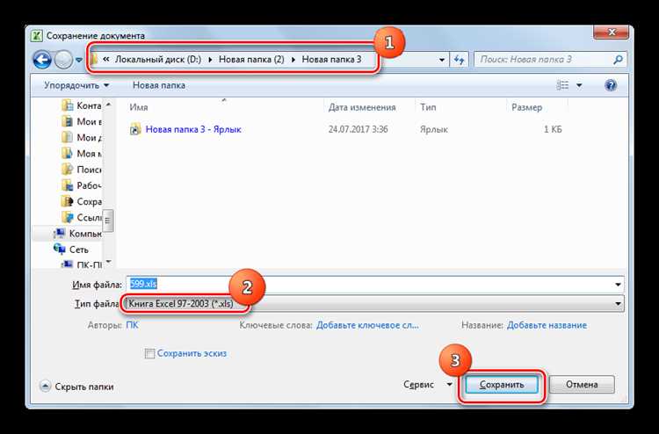Click the navigation pane scroll up arrow
Screen dimensions: 659x434
(x=108, y=105)
